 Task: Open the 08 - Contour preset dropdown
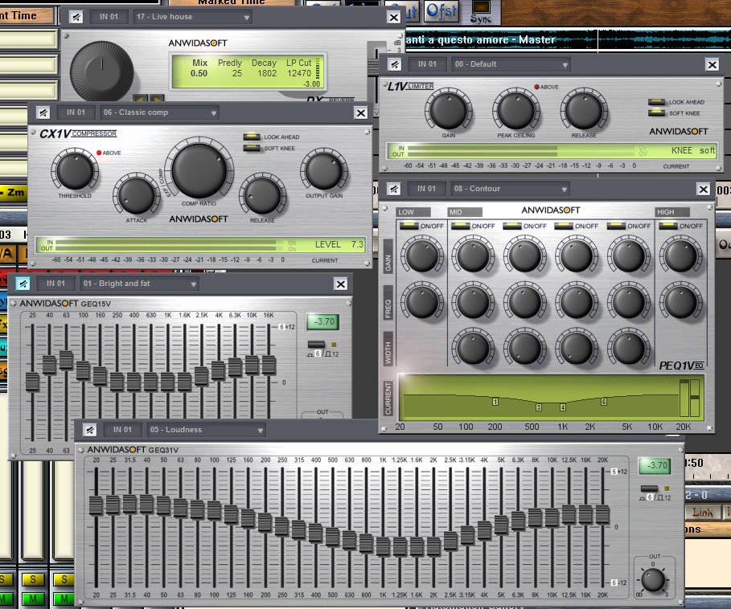pyautogui.click(x=510, y=189)
